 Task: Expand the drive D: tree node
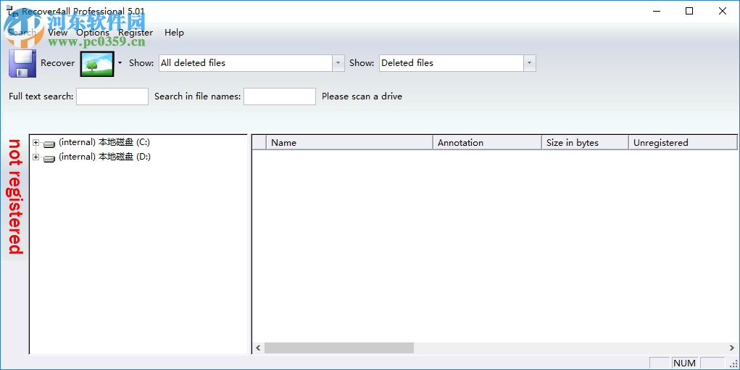pyautogui.click(x=36, y=157)
